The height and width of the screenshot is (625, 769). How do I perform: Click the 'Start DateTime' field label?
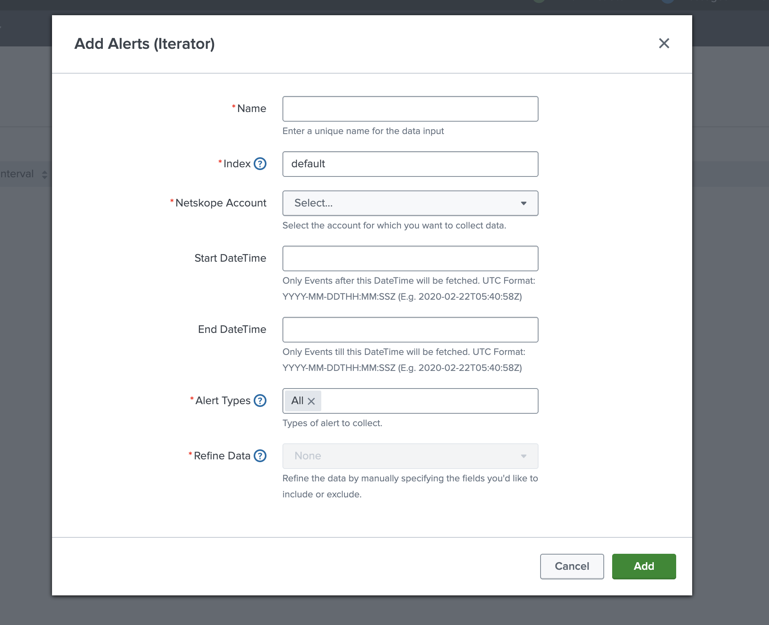point(230,258)
